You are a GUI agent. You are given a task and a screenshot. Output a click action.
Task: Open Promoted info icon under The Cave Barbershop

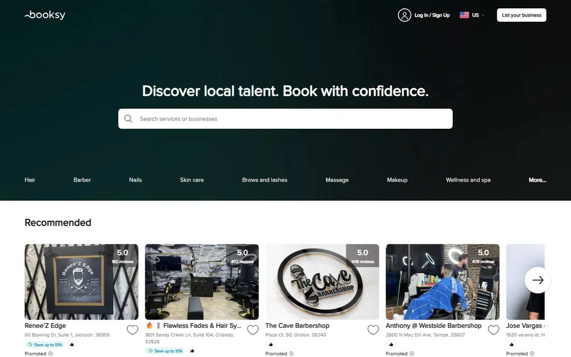tap(291, 353)
